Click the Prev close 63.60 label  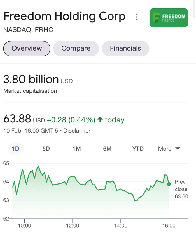pos(181,189)
